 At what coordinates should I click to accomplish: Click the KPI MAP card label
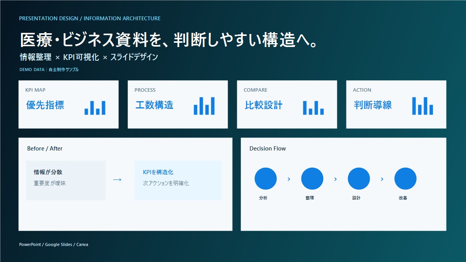point(35,90)
